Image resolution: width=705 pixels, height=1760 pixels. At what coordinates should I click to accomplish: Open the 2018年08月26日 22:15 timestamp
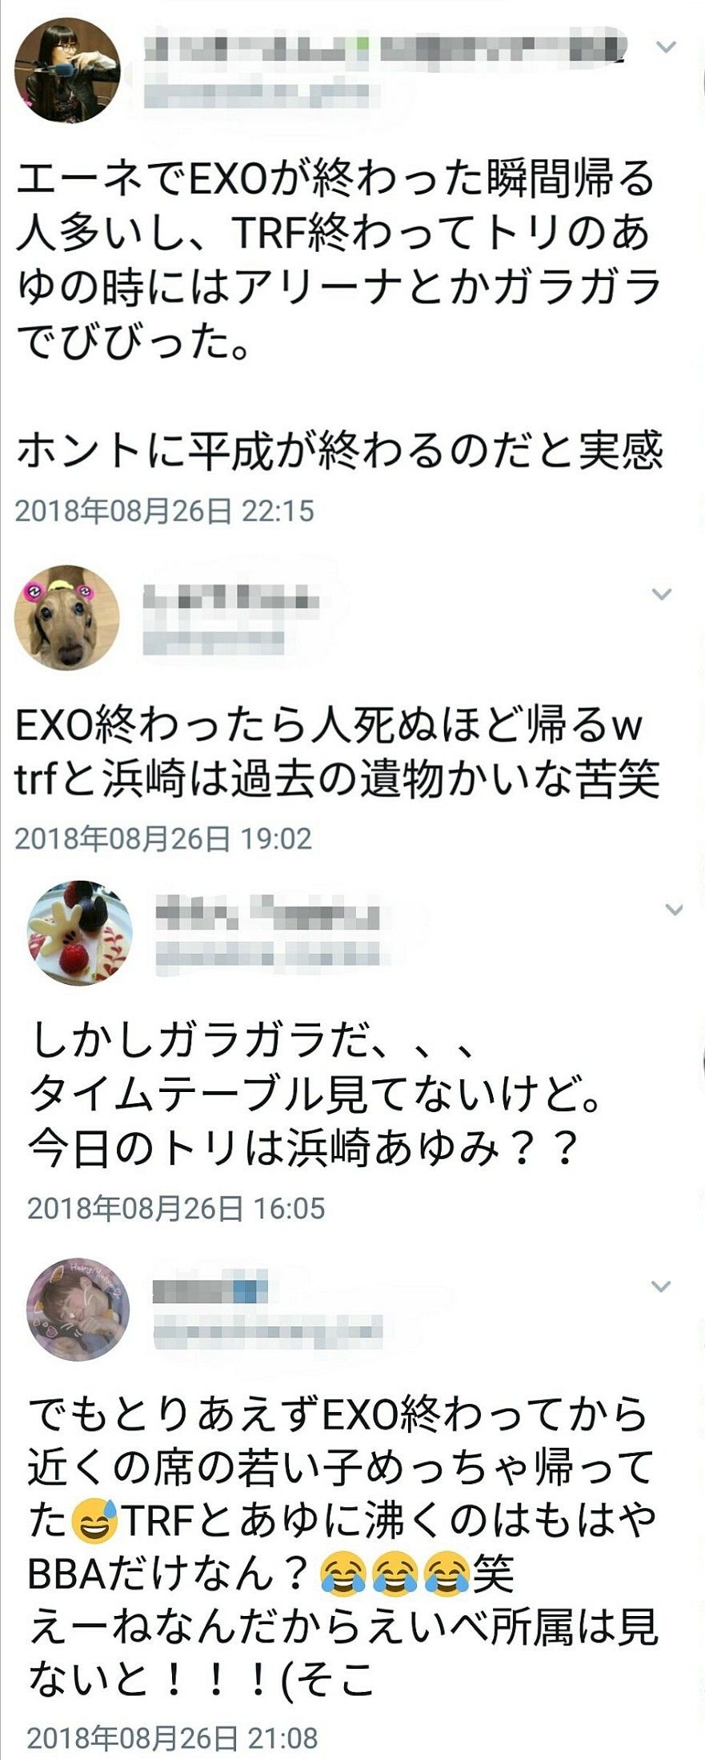[x=165, y=511]
